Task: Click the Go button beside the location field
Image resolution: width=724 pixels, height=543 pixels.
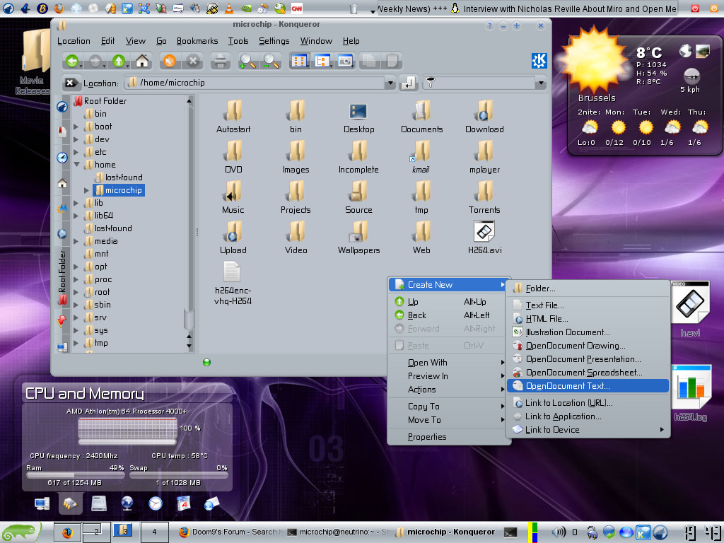Action: [409, 83]
